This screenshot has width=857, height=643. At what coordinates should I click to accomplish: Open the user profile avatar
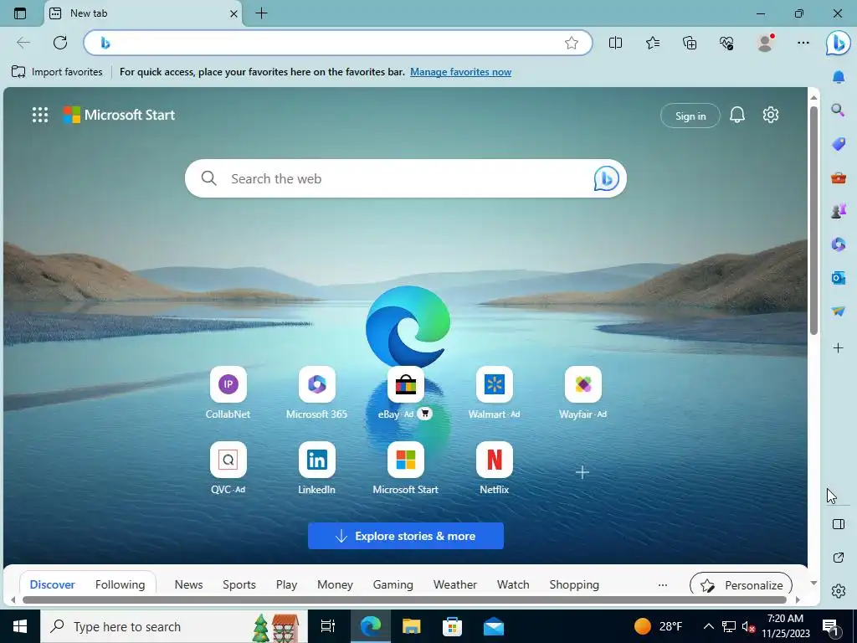tap(765, 43)
